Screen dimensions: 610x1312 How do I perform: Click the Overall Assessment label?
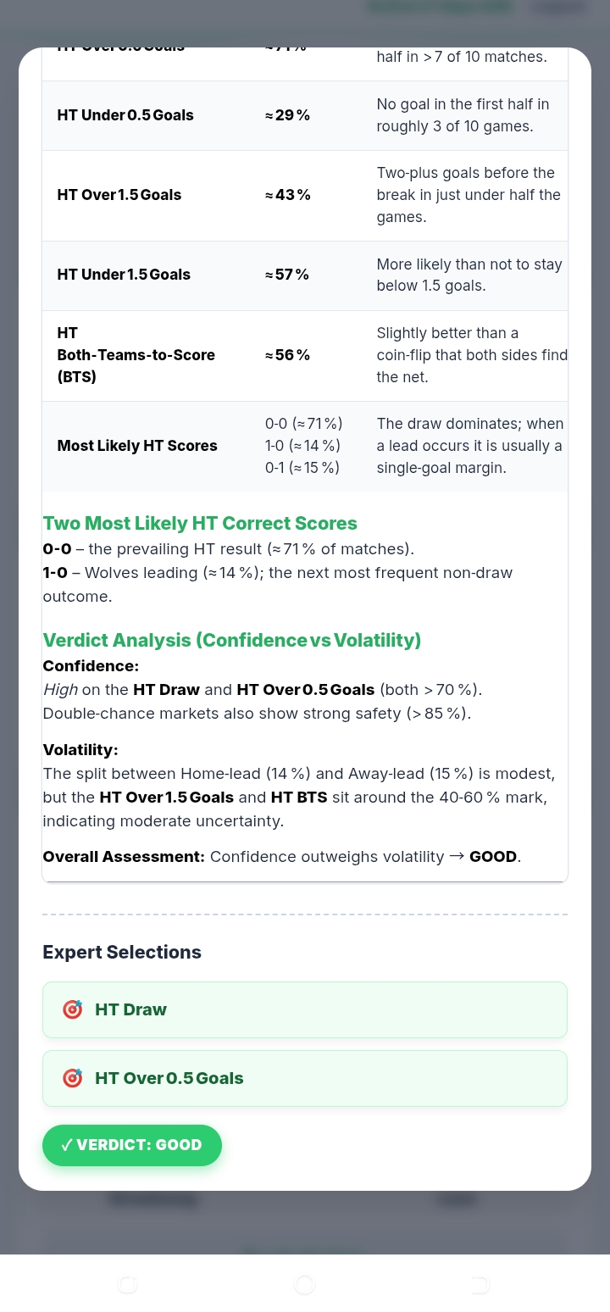[124, 857]
